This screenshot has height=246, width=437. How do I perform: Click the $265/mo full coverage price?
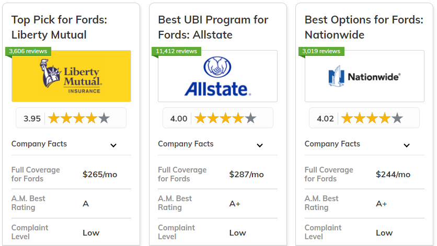(x=100, y=175)
